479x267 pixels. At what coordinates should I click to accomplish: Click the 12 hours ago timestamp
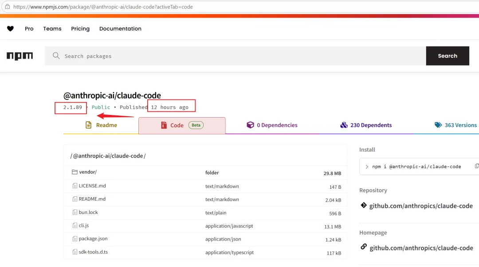[x=169, y=107]
